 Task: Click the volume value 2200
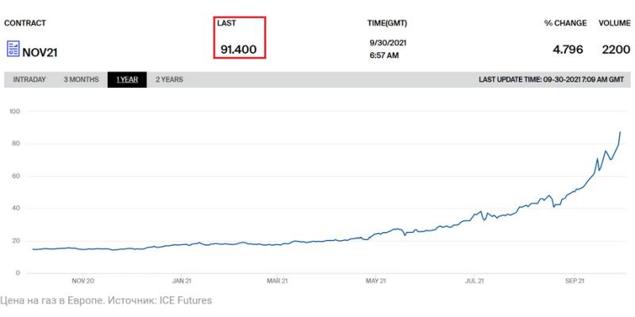[x=614, y=49]
